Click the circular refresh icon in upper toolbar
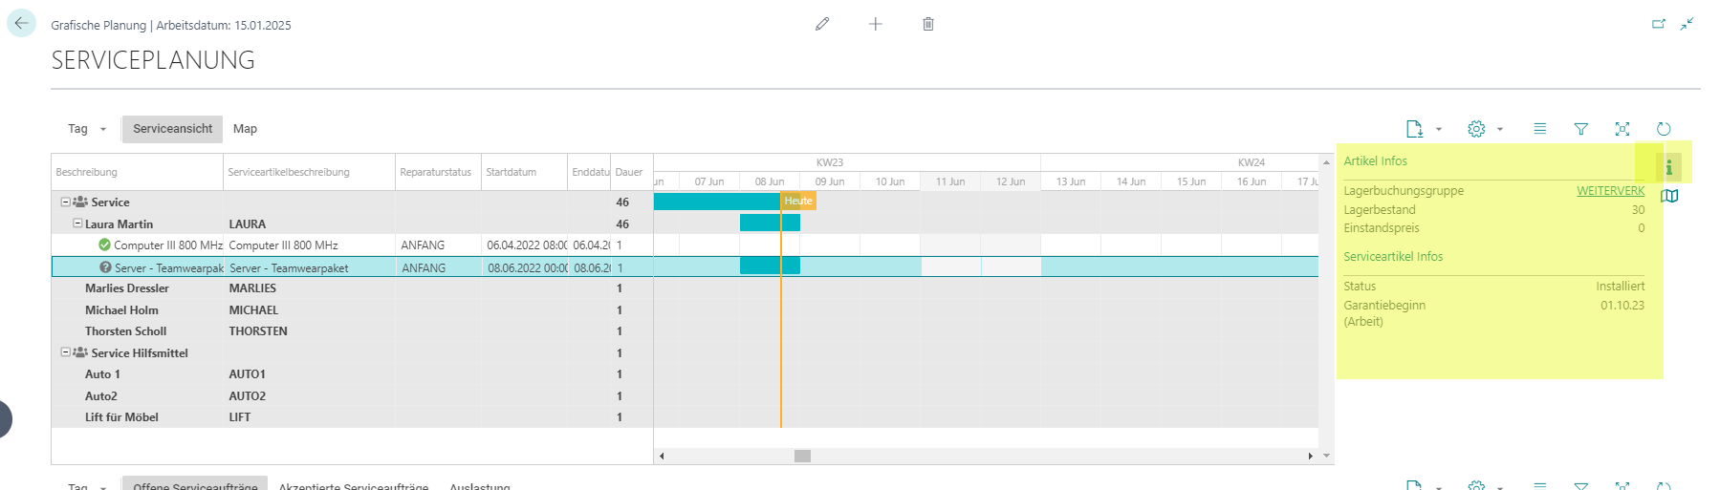This screenshot has height=490, width=1720. click(1664, 129)
